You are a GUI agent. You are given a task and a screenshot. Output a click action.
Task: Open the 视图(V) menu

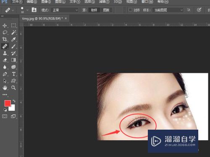point(131,2)
